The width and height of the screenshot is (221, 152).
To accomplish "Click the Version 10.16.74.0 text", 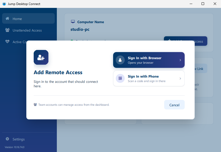I will pyautogui.click(x=14, y=147).
